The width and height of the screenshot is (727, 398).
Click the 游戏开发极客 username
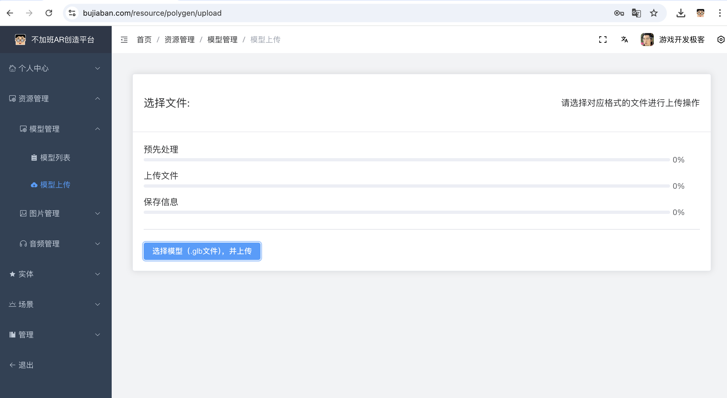pyautogui.click(x=682, y=40)
